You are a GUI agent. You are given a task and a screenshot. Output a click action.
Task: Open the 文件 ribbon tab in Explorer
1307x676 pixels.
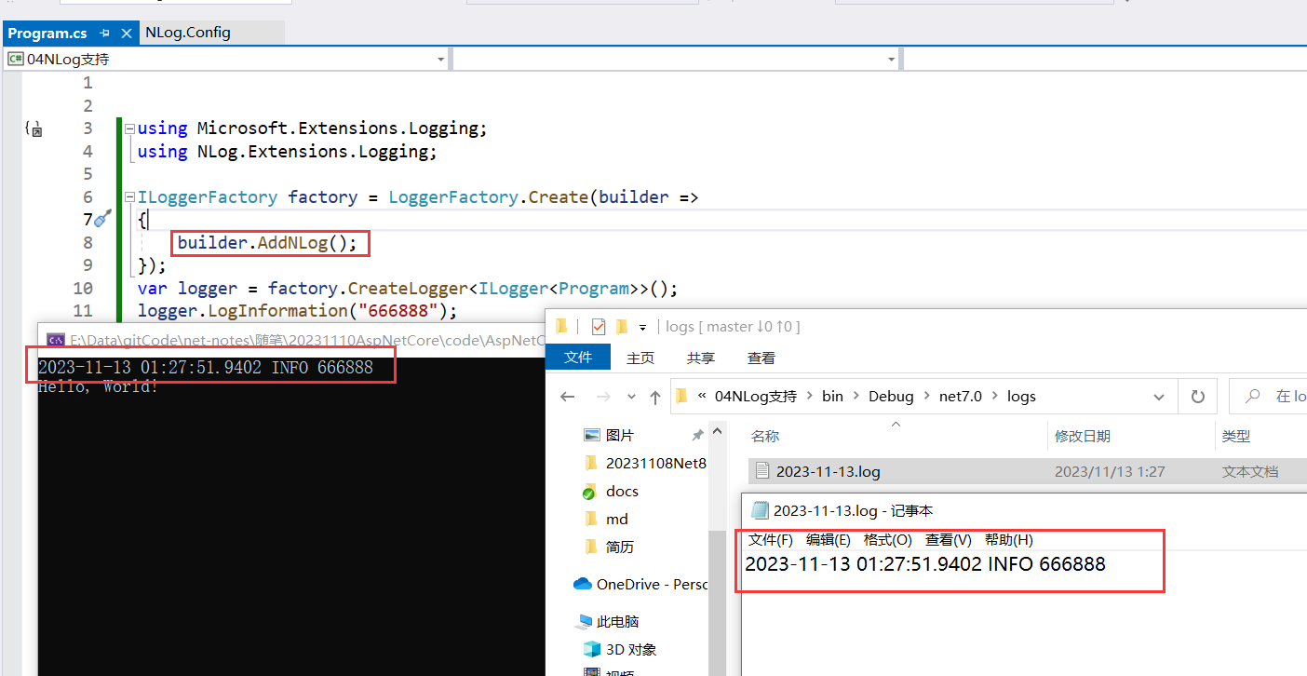click(x=578, y=358)
